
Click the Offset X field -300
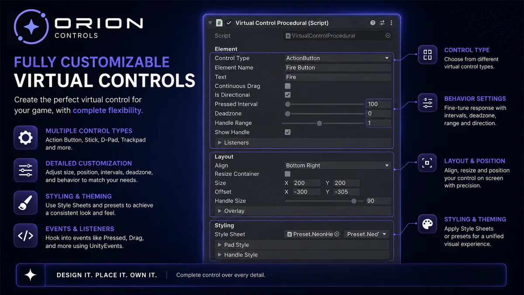pyautogui.click(x=306, y=192)
